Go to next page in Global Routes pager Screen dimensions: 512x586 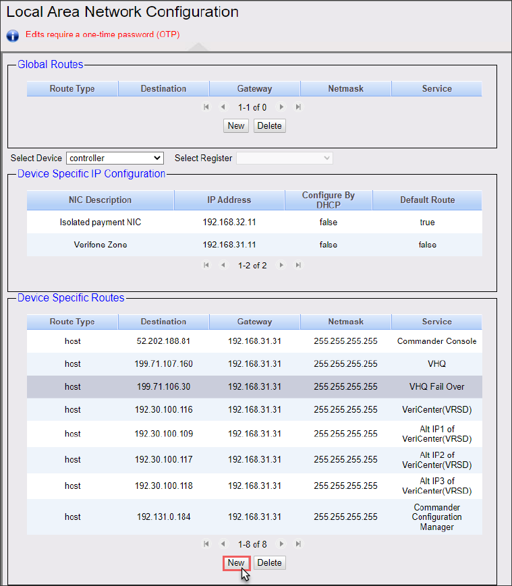[x=282, y=107]
